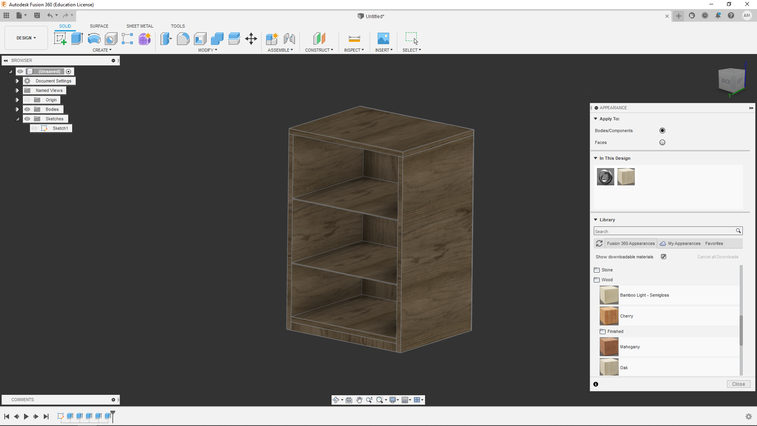The width and height of the screenshot is (757, 426).
Task: Expand the Sketches tree item
Action: (17, 119)
